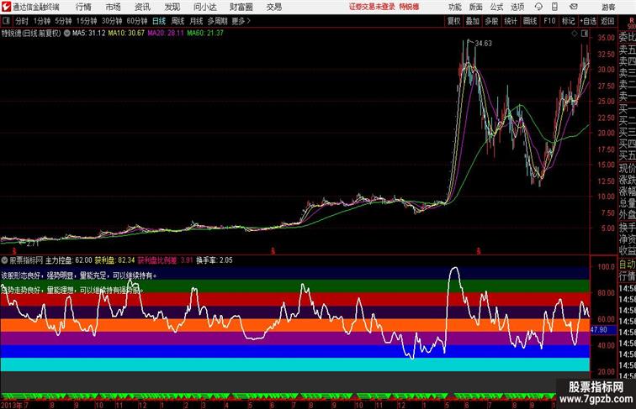Click the 多股 toolbar button
636x409 pixels.
click(x=491, y=21)
